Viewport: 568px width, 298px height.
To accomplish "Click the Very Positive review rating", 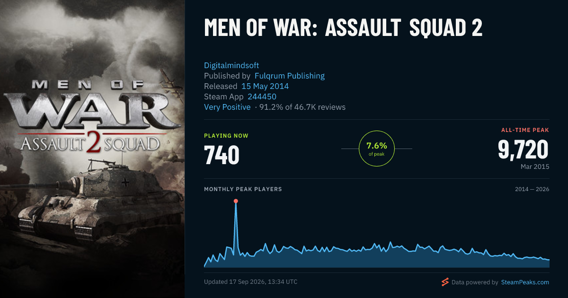I will point(227,107).
